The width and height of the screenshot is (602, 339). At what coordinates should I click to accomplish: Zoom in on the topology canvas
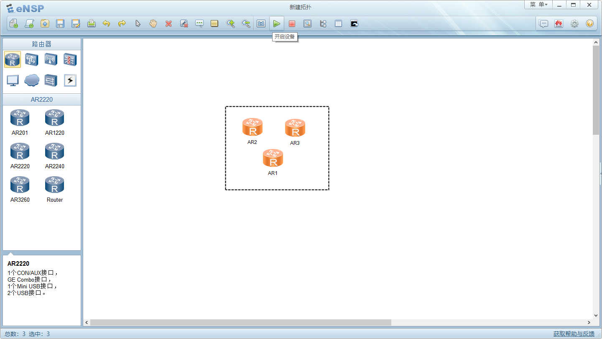pos(230,23)
